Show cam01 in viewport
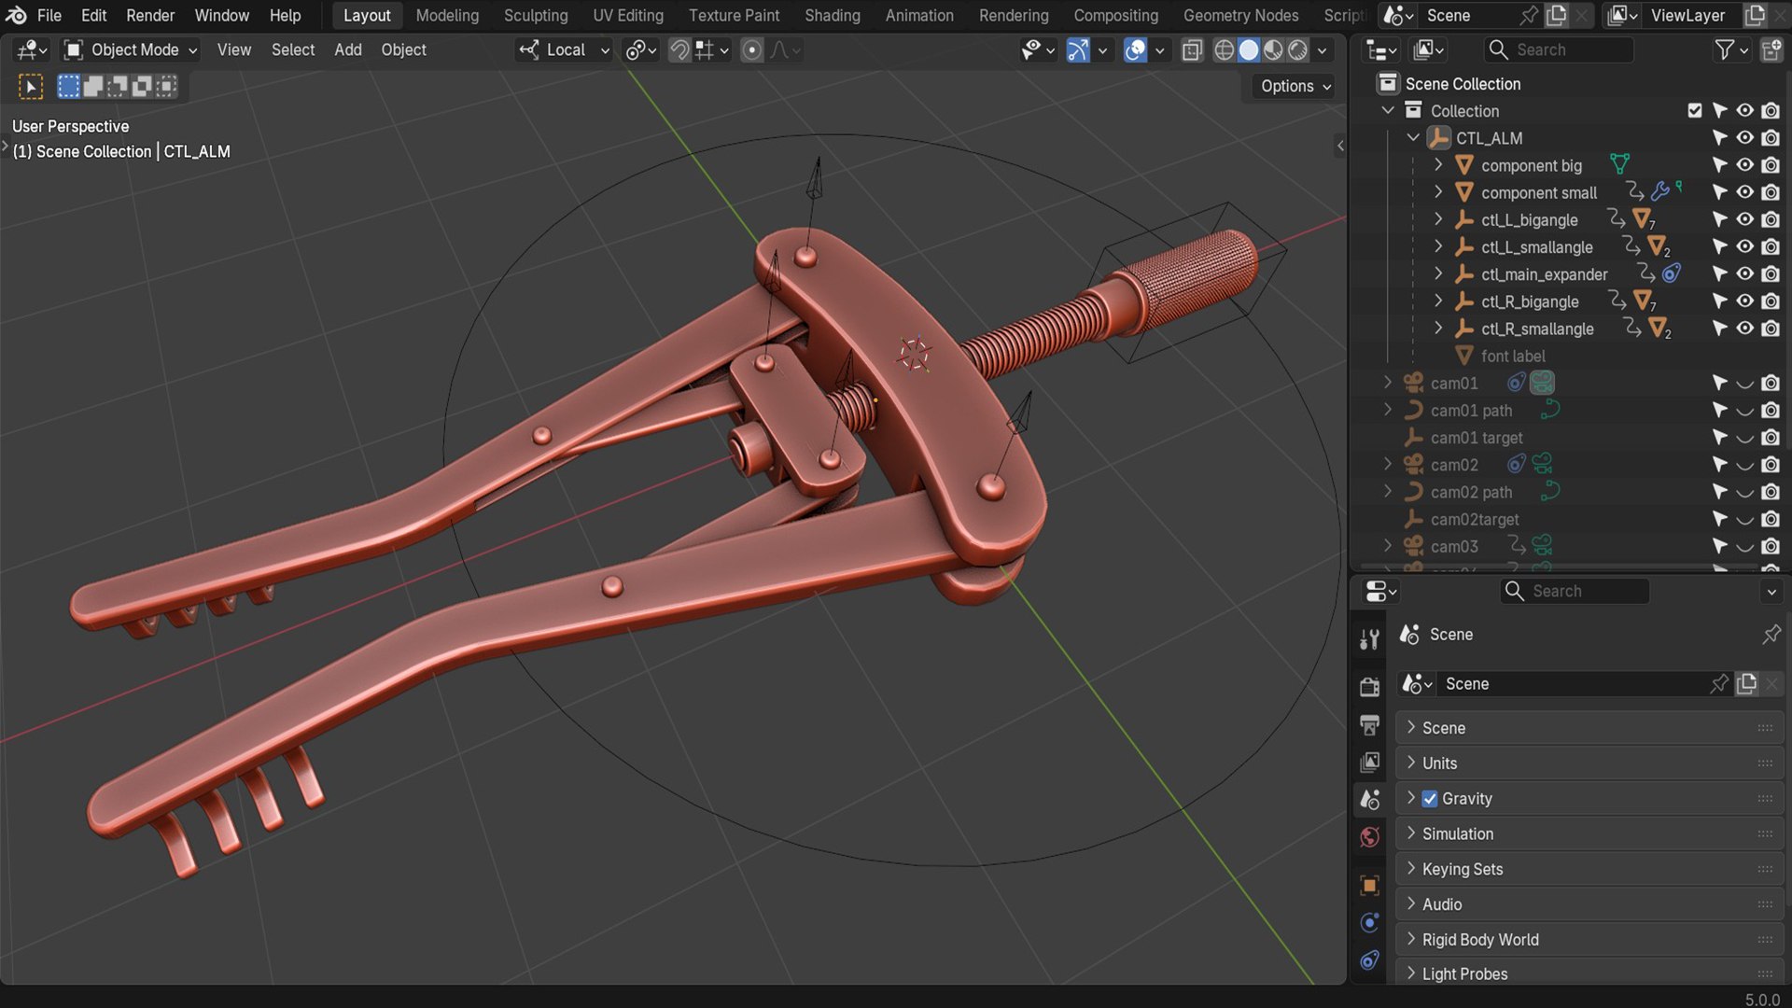Image resolution: width=1792 pixels, height=1008 pixels. [x=1744, y=384]
